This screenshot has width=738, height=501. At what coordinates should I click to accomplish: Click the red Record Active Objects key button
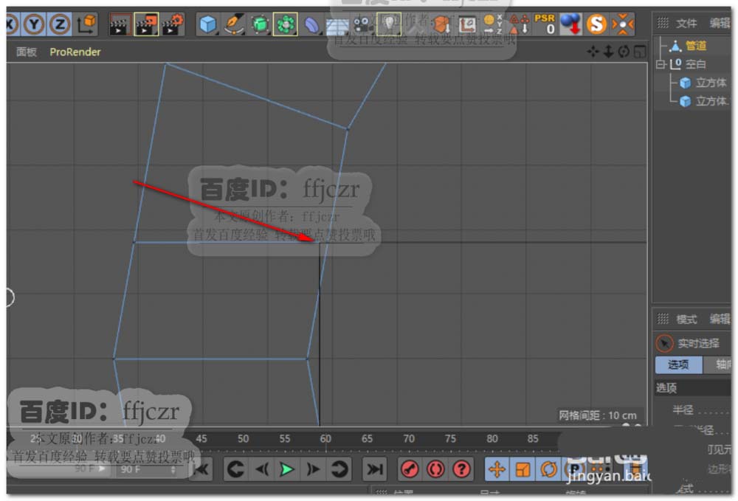click(410, 469)
